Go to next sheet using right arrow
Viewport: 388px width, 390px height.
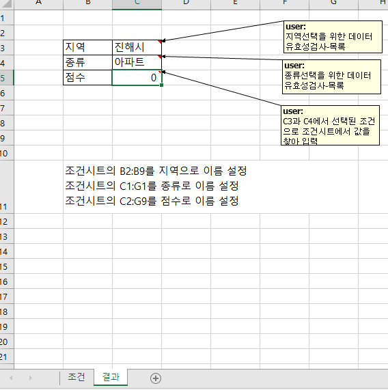click(30, 378)
